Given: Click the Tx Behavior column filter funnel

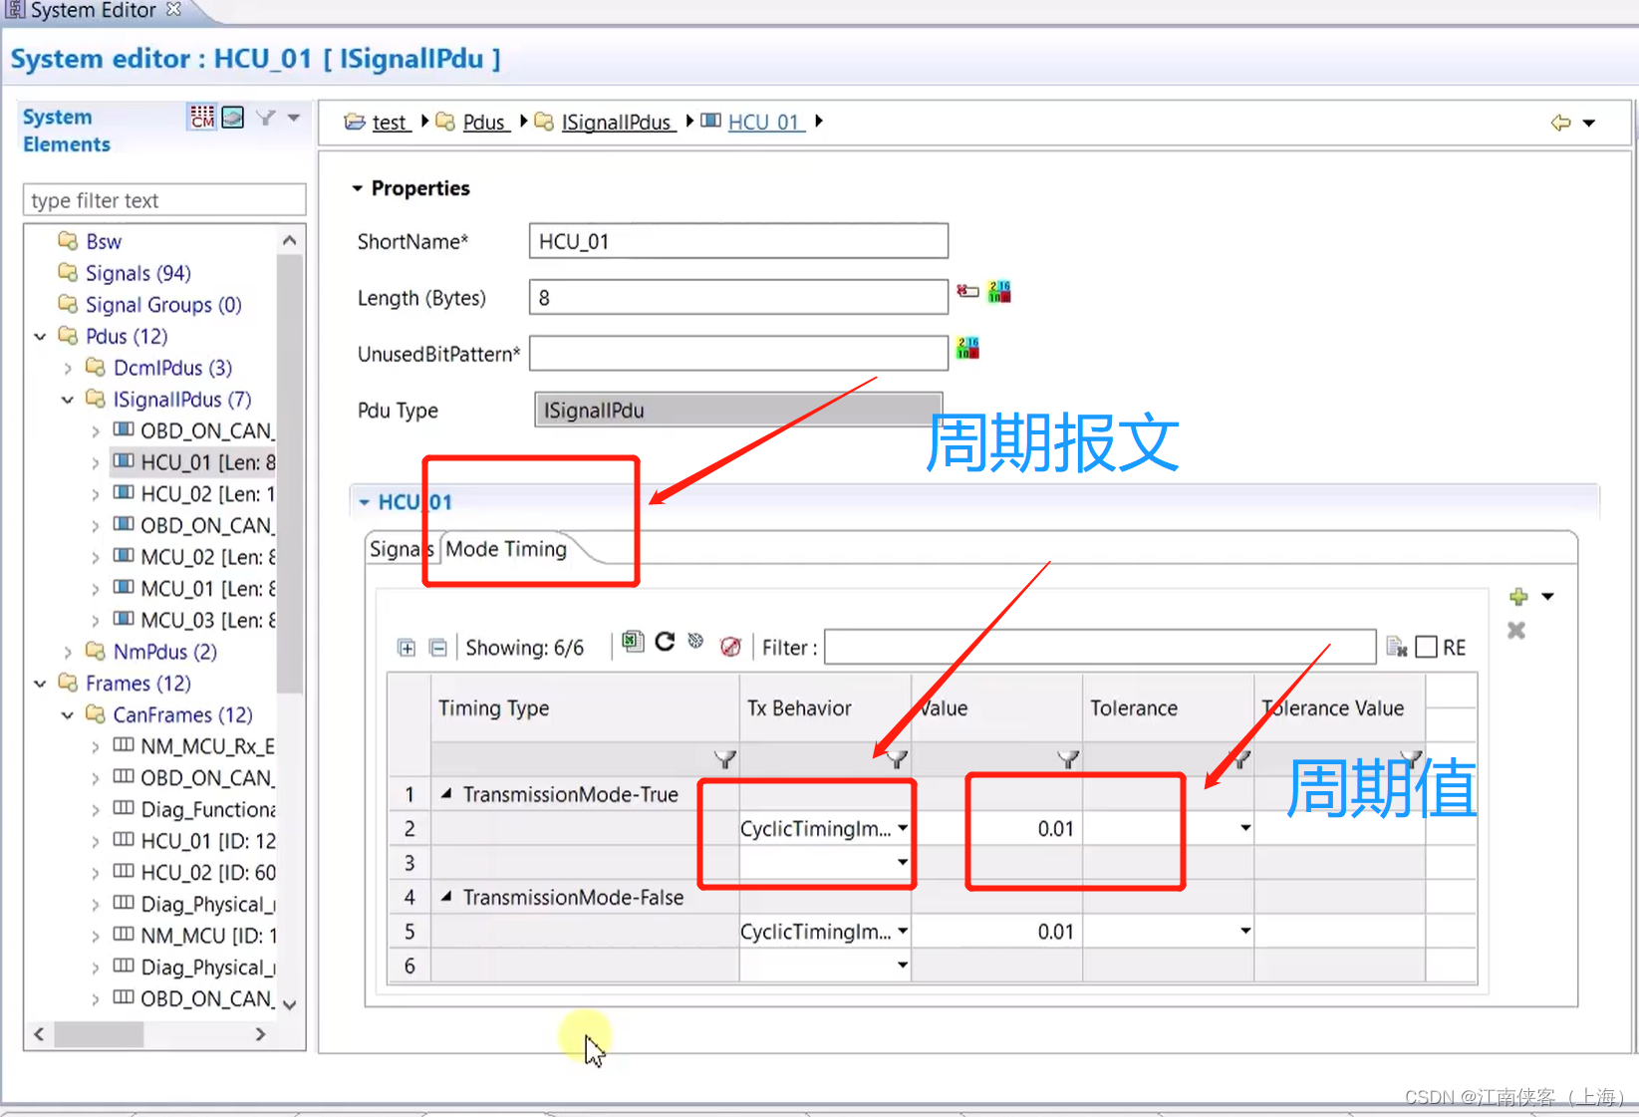Looking at the screenshot, I should (897, 759).
